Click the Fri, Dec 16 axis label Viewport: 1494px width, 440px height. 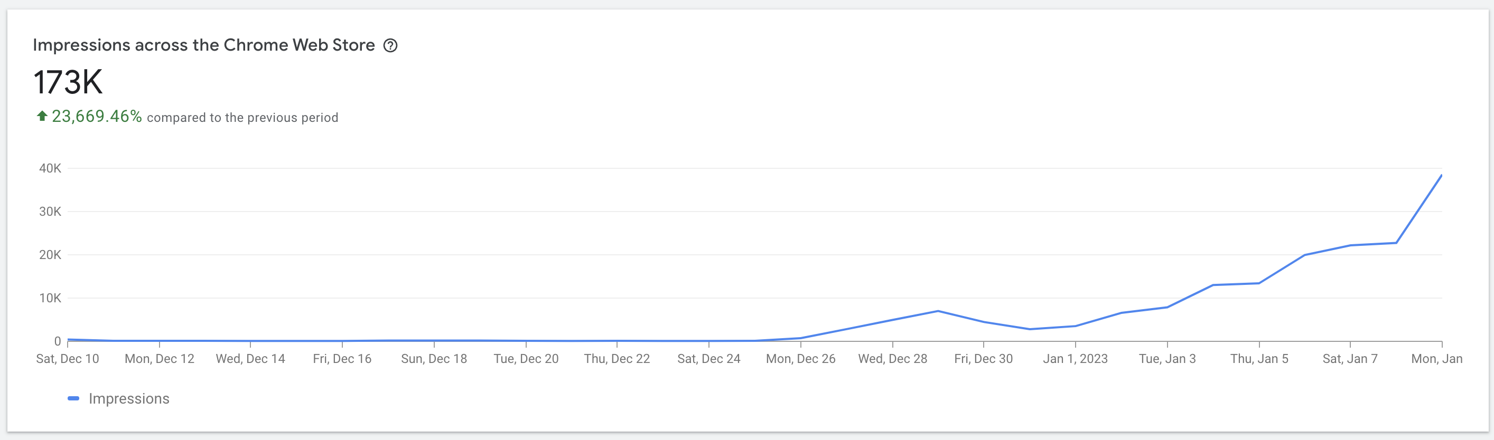342,358
